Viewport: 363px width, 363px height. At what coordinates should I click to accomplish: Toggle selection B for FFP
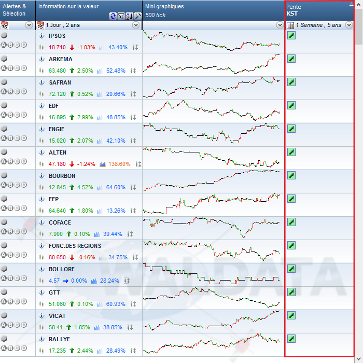(x=10, y=208)
